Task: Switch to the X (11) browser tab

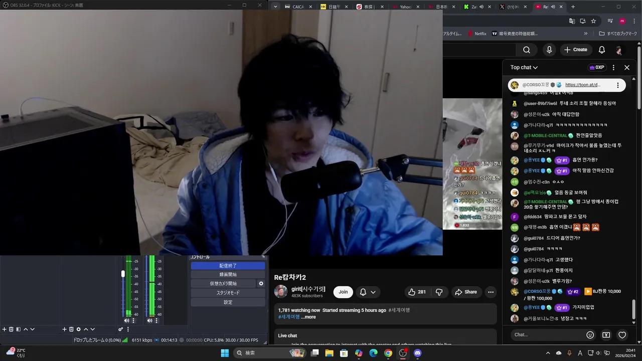Action: coord(513,7)
